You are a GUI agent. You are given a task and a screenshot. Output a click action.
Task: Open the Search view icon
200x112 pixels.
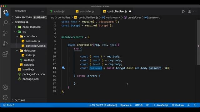pyautogui.click(x=5, y=23)
